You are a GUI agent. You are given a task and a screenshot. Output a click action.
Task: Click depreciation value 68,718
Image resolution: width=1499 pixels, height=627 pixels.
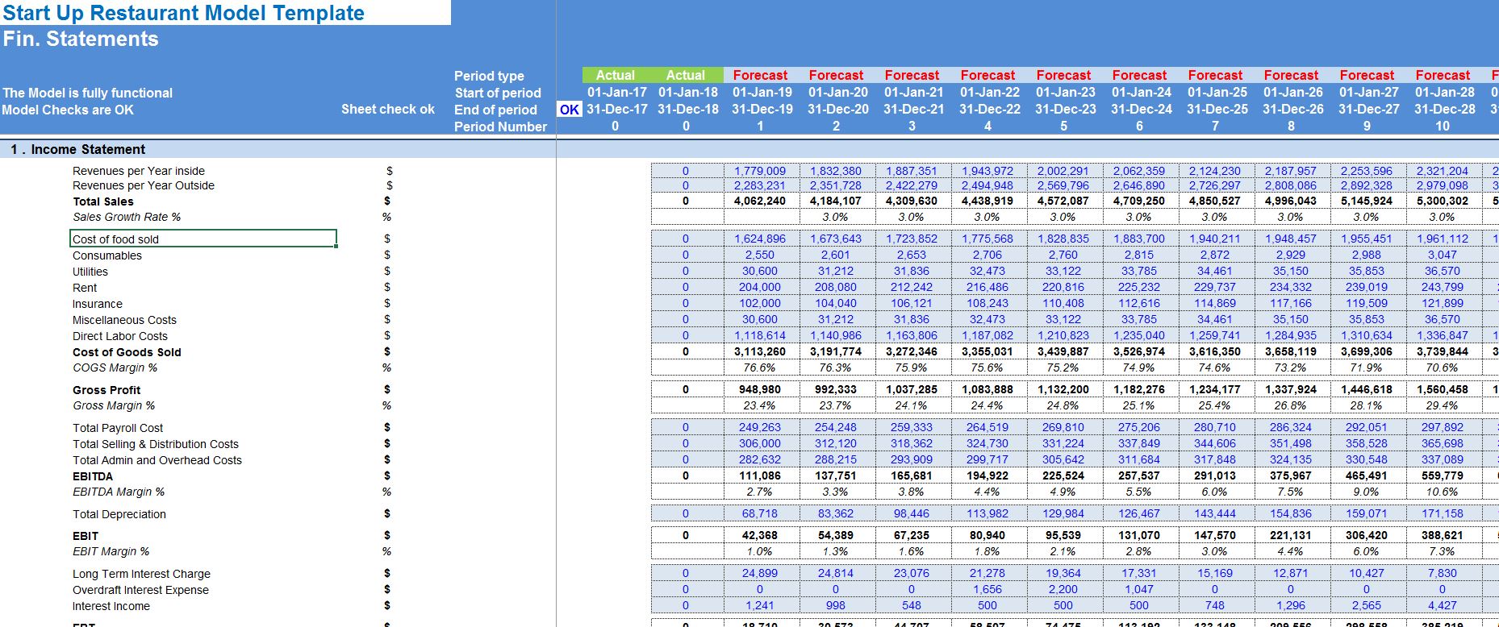760,513
